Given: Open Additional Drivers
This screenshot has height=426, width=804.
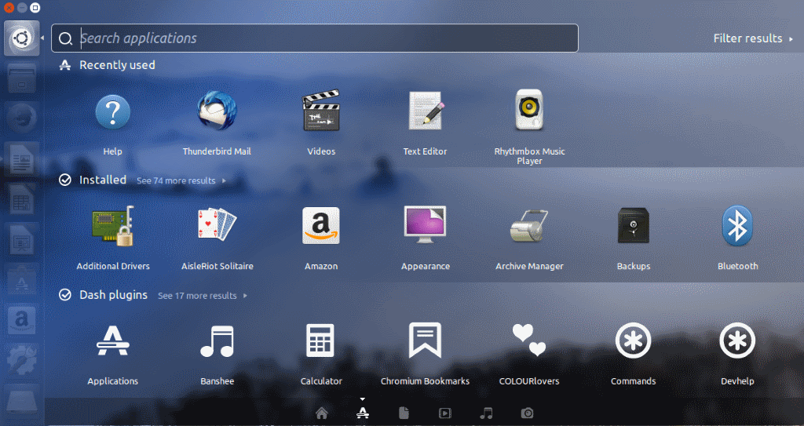Looking at the screenshot, I should tap(113, 226).
